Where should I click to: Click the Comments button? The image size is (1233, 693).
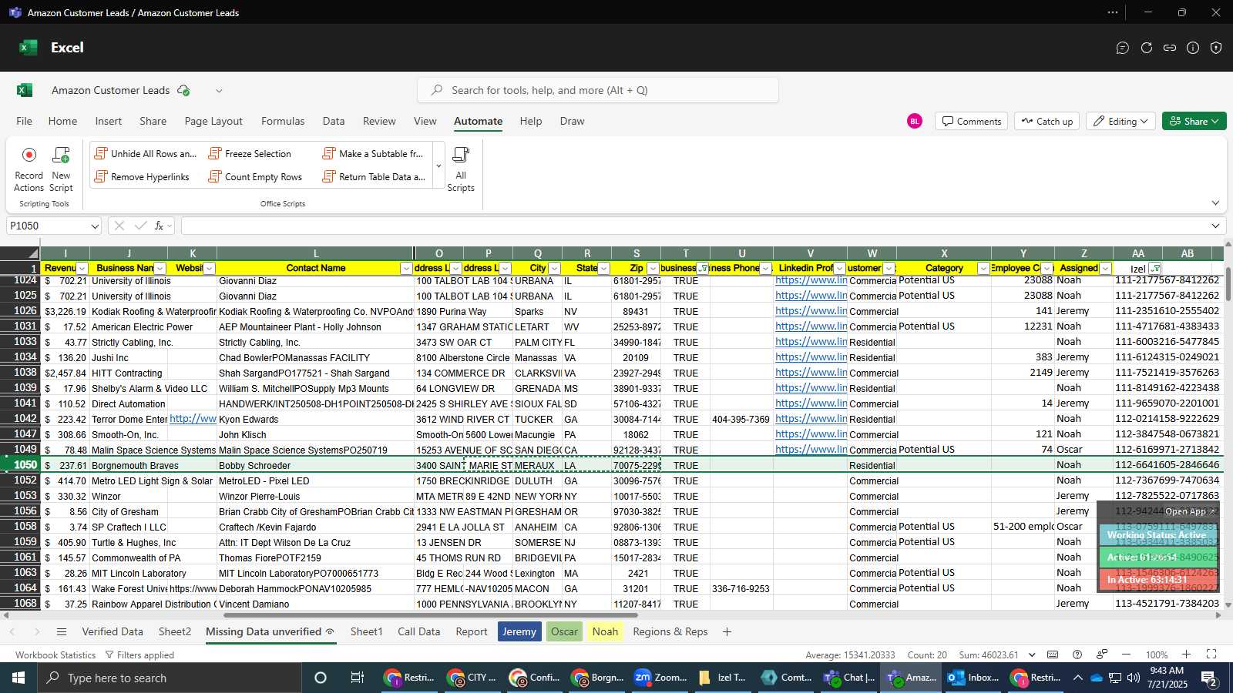click(971, 121)
